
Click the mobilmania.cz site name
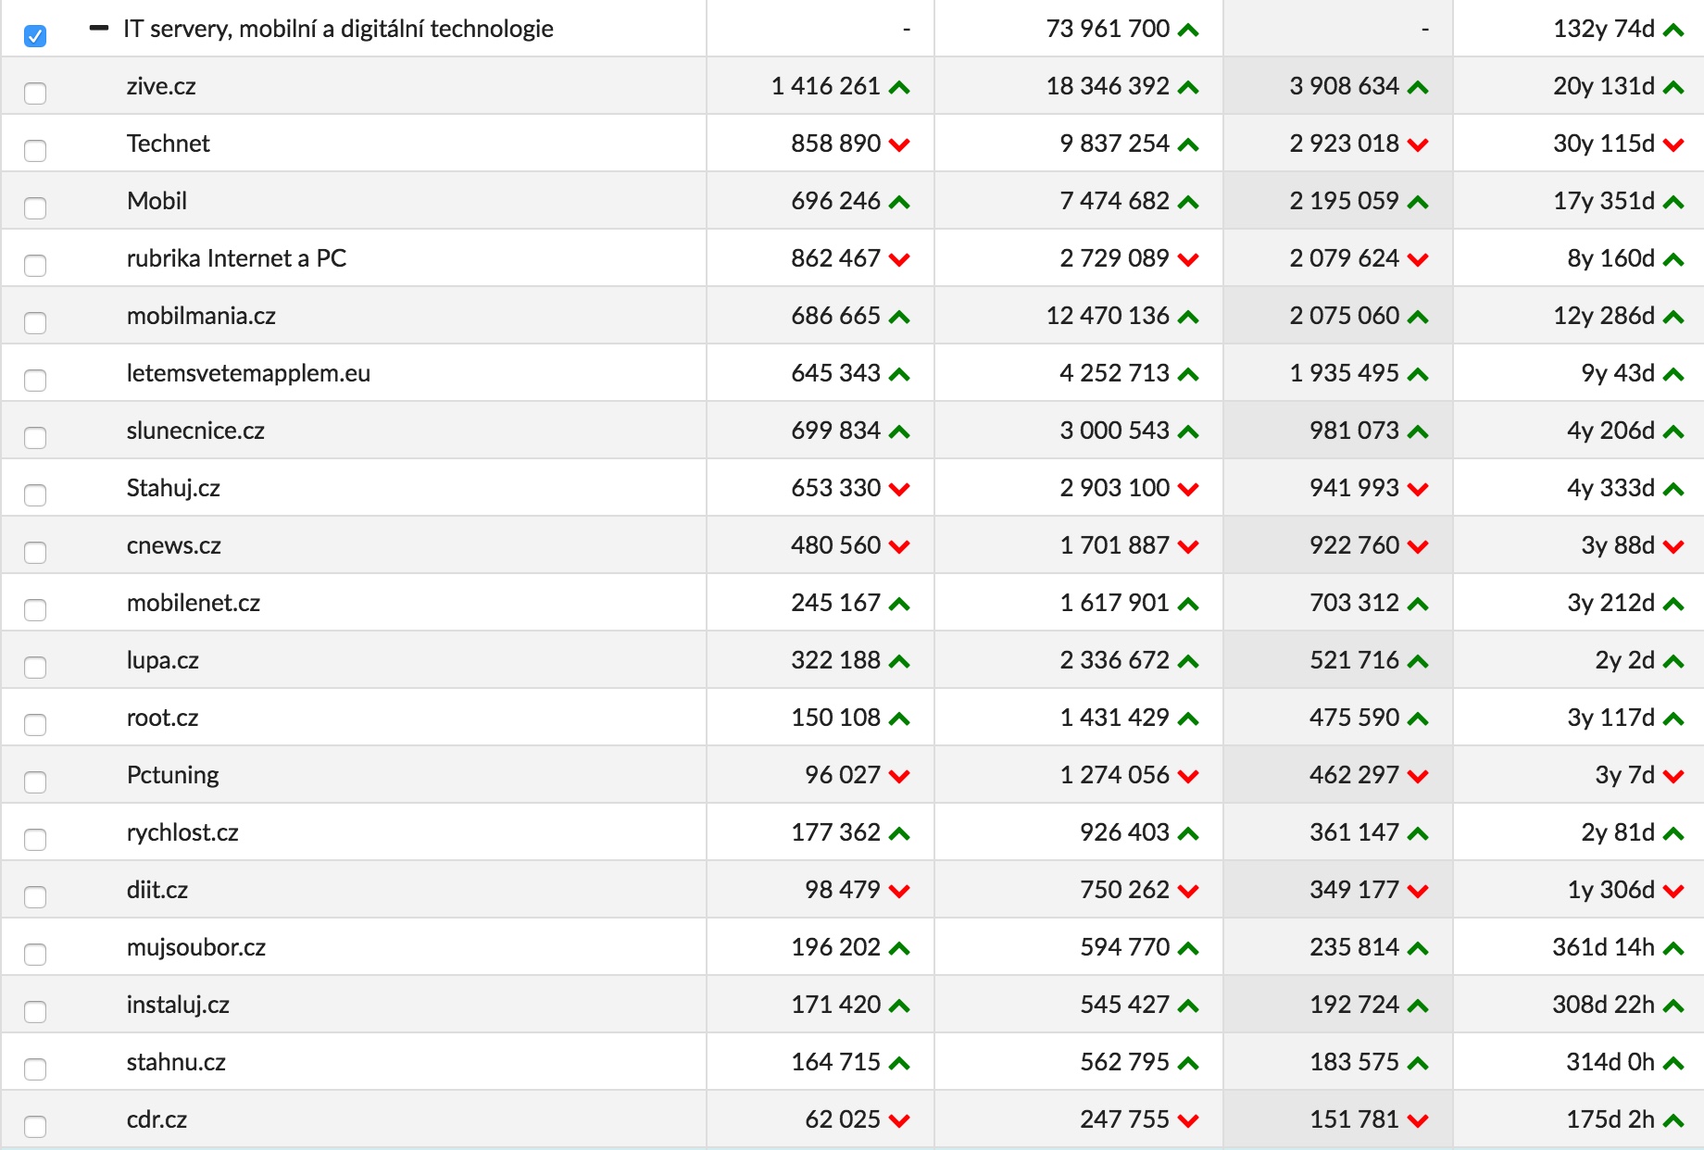point(201,316)
